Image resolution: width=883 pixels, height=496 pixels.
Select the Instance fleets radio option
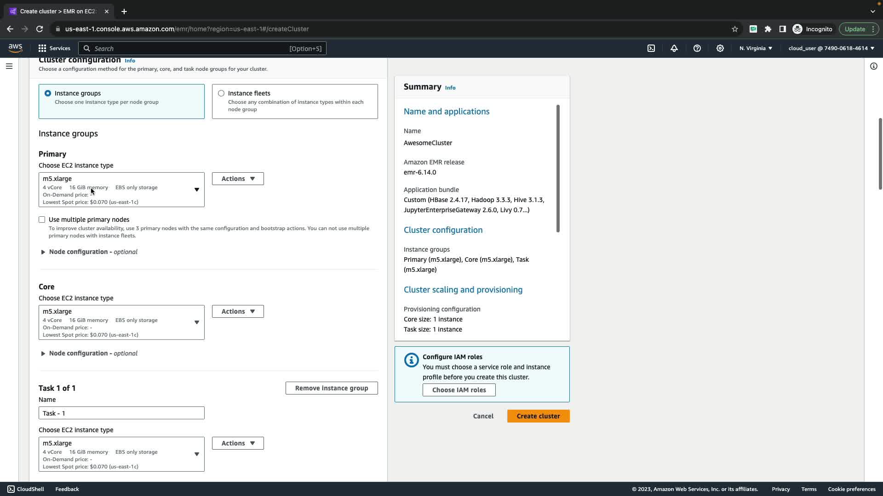[221, 93]
